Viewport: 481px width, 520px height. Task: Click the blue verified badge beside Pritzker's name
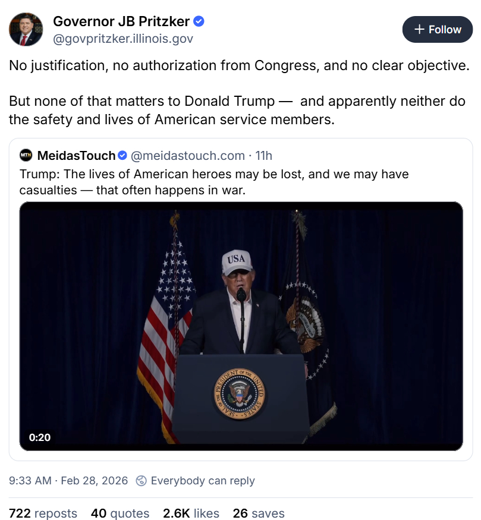click(199, 22)
